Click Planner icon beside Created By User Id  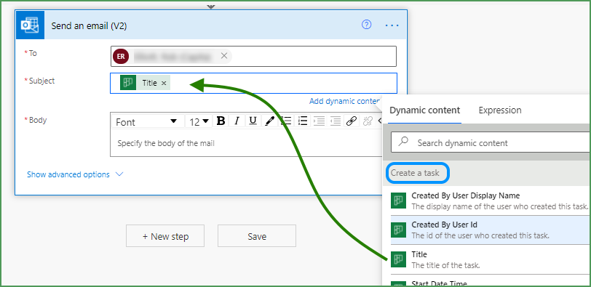click(398, 230)
